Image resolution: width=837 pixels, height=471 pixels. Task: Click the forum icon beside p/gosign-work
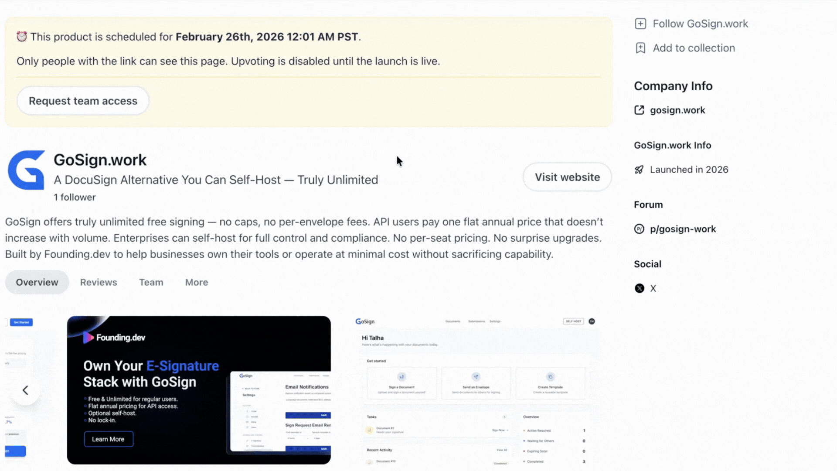pos(639,229)
